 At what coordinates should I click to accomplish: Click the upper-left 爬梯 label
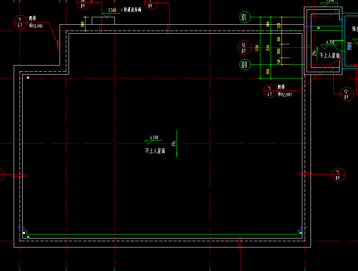point(33,18)
